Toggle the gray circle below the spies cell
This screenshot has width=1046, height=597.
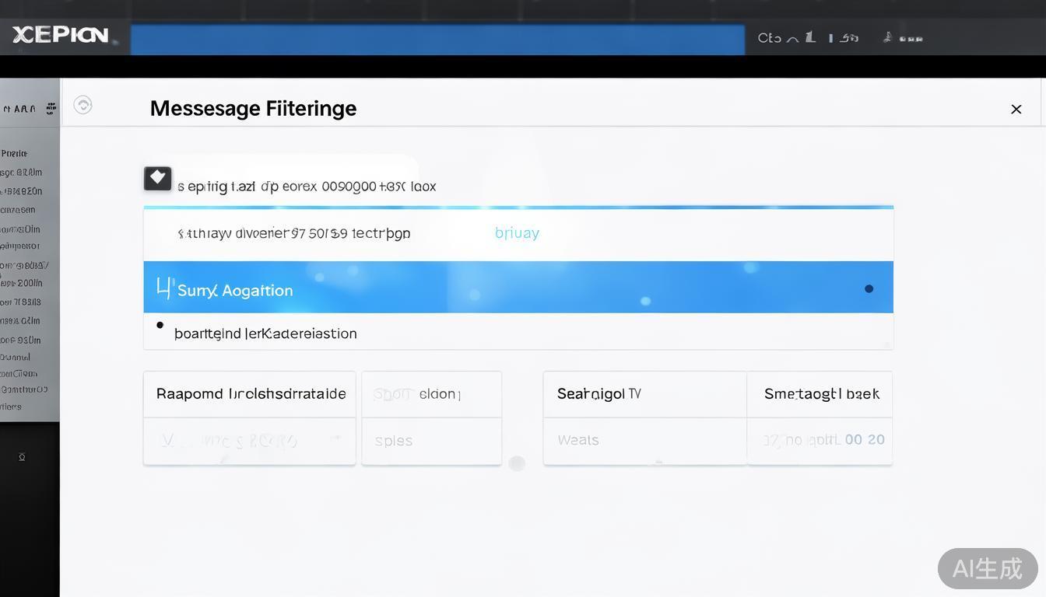point(516,463)
